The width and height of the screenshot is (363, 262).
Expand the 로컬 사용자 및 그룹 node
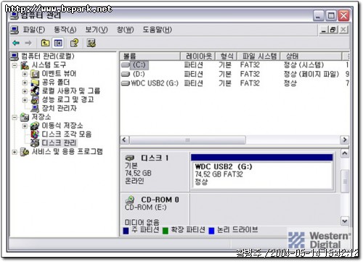(x=25, y=91)
